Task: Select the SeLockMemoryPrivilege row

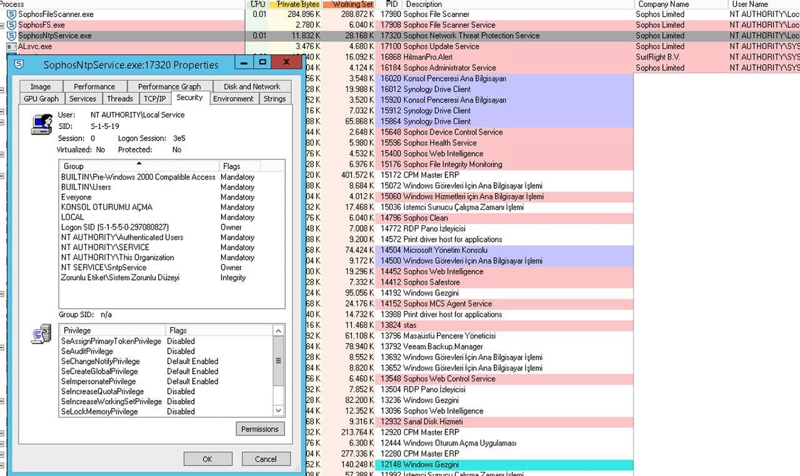Action: click(167, 412)
